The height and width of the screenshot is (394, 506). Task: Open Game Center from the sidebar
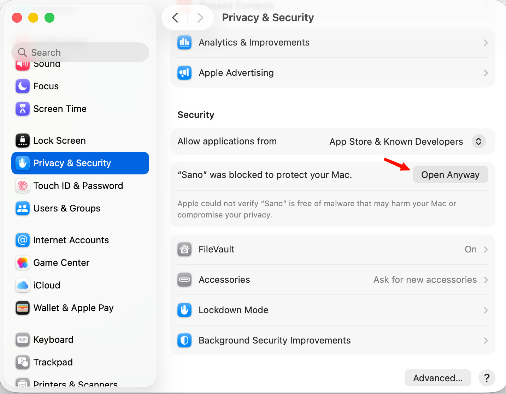pos(80,263)
